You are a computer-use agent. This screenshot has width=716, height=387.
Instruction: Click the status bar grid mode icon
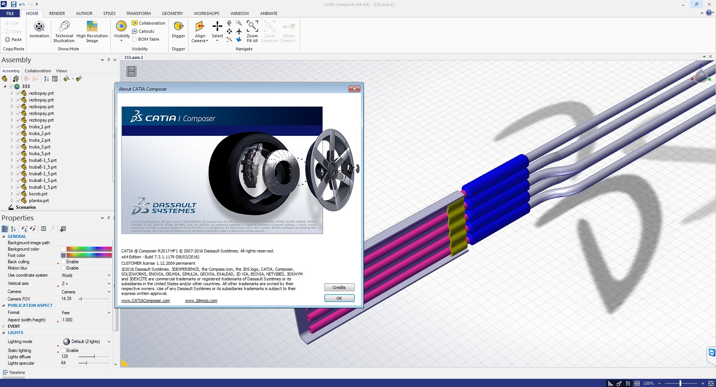[628, 383]
